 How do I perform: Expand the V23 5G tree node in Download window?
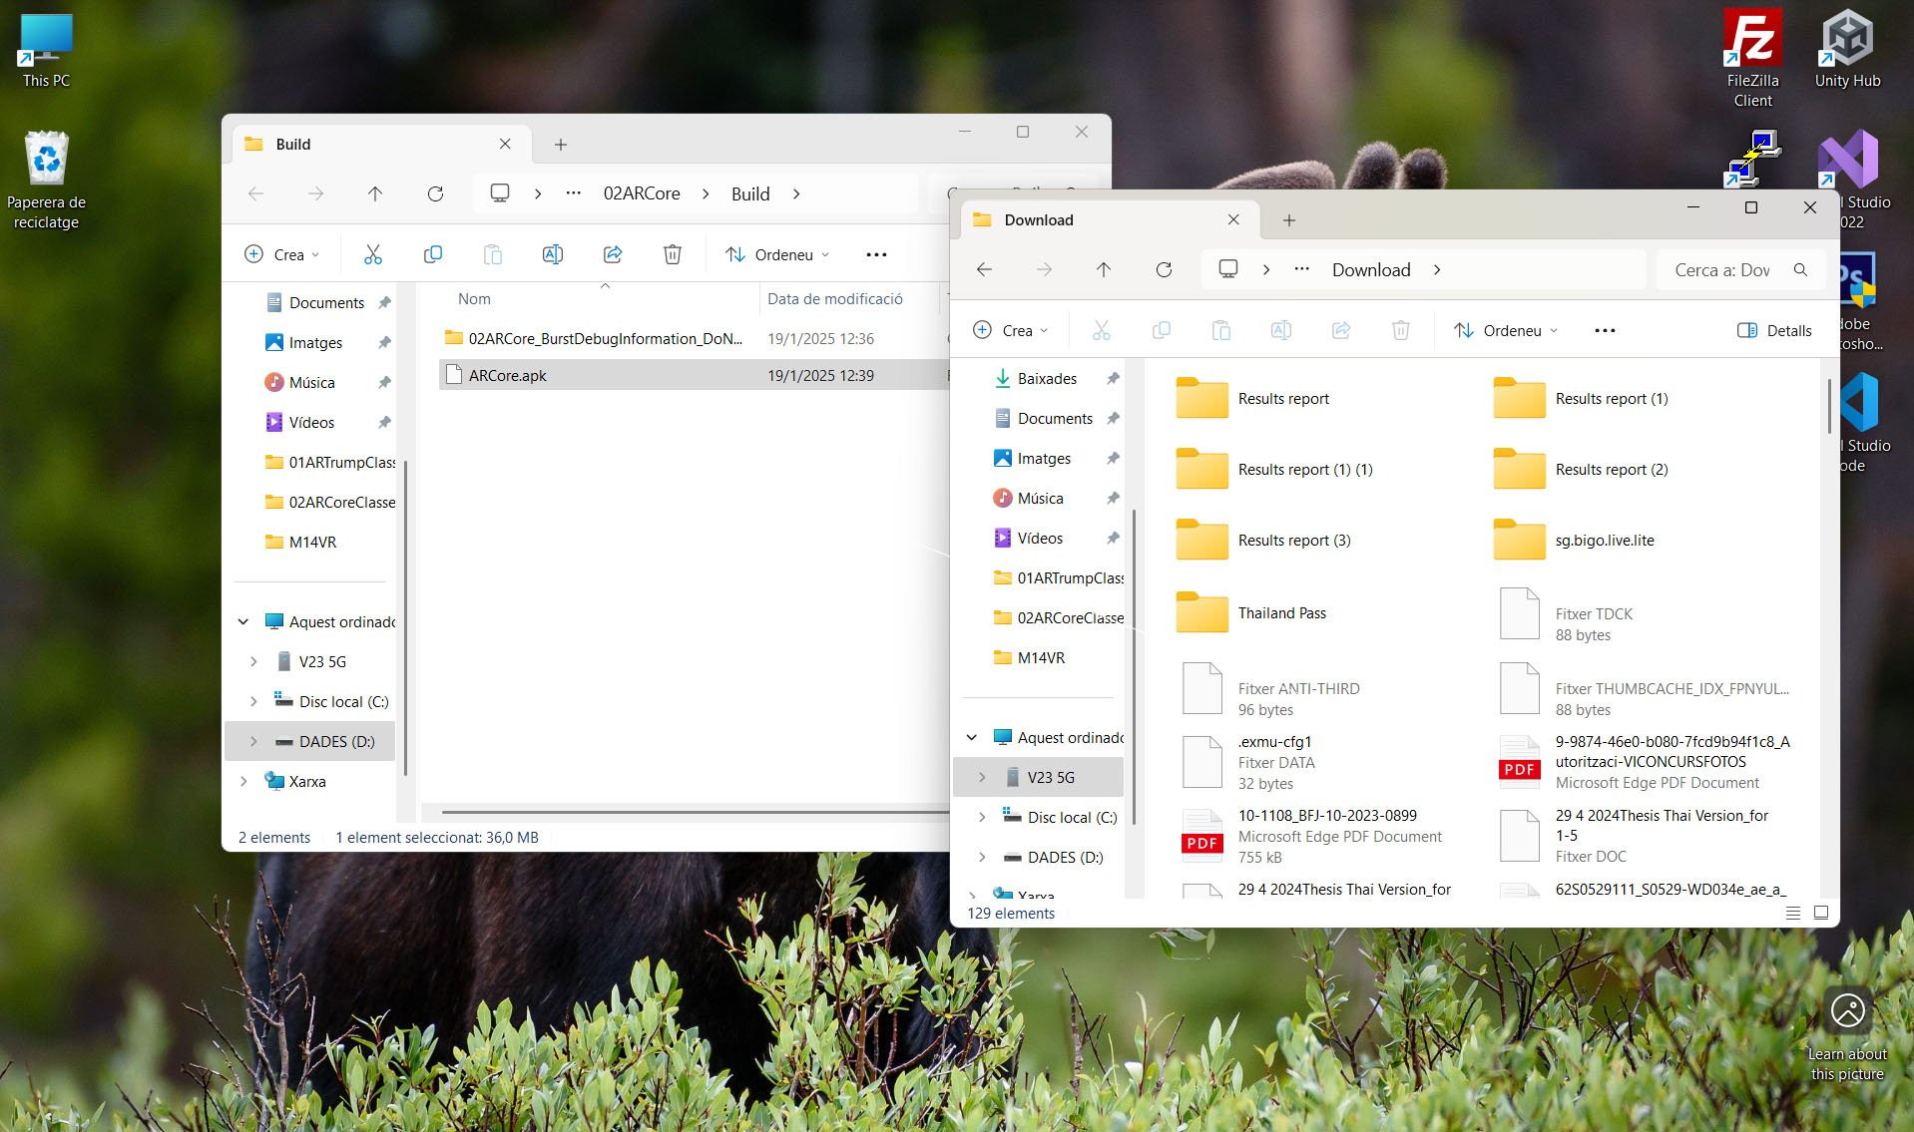click(982, 777)
